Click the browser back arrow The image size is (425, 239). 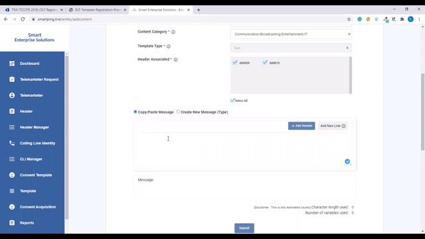[x=6, y=19]
